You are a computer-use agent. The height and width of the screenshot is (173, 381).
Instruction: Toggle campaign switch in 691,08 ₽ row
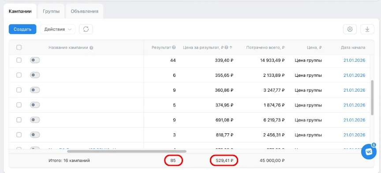(35, 120)
